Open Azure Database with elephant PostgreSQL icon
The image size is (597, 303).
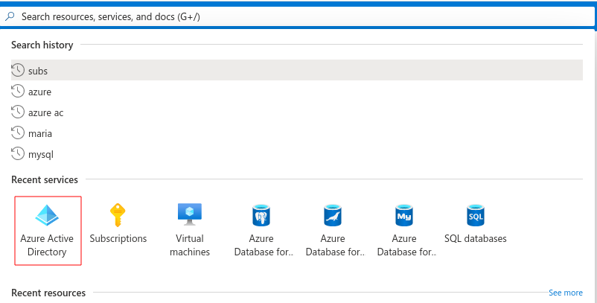pos(261,215)
